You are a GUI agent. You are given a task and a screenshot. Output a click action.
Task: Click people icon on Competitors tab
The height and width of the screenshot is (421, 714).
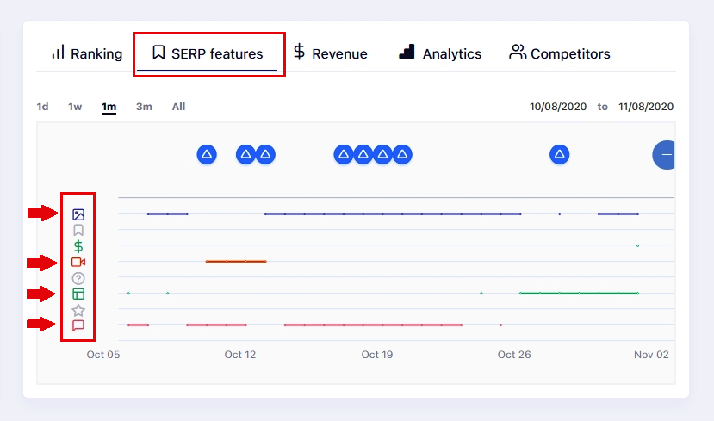pyautogui.click(x=518, y=52)
